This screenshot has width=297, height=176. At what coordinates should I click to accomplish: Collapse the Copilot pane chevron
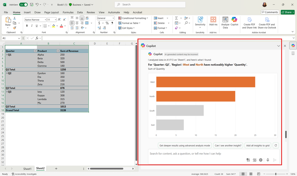point(279,46)
